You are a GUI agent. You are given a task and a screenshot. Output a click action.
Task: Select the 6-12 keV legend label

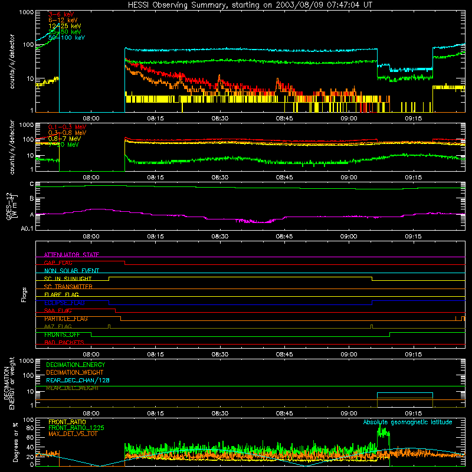click(x=63, y=20)
